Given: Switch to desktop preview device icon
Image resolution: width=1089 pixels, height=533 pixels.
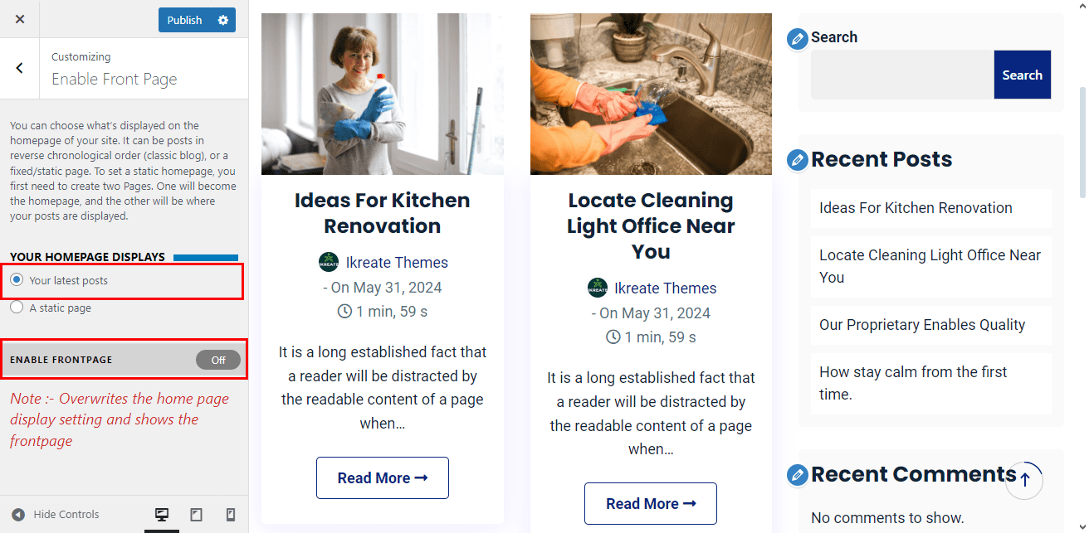Looking at the screenshot, I should point(162,515).
